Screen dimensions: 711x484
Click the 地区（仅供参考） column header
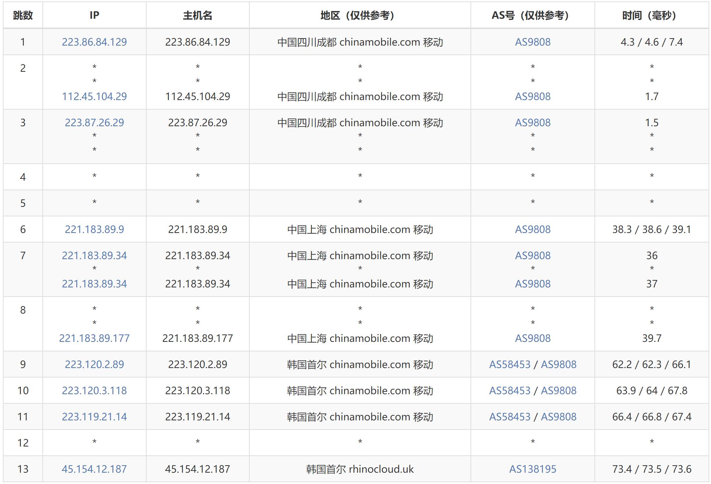(x=360, y=15)
